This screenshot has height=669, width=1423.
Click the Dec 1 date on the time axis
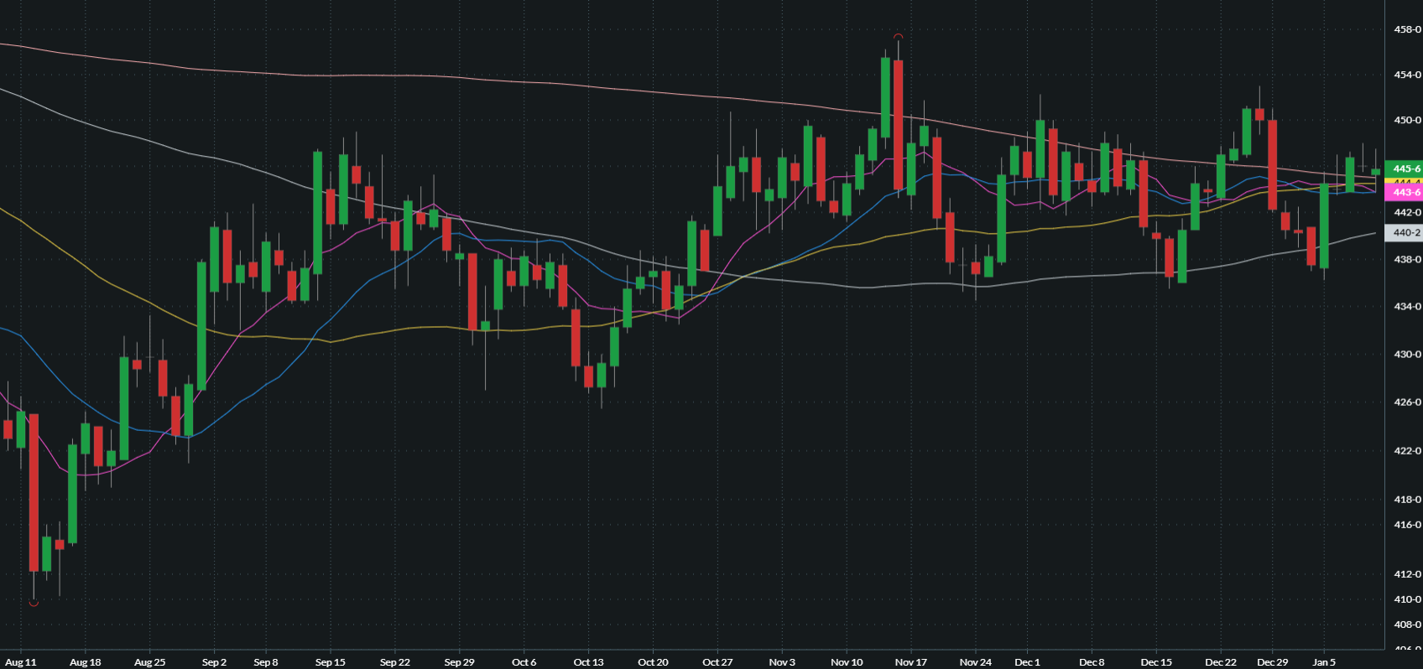click(x=1027, y=662)
